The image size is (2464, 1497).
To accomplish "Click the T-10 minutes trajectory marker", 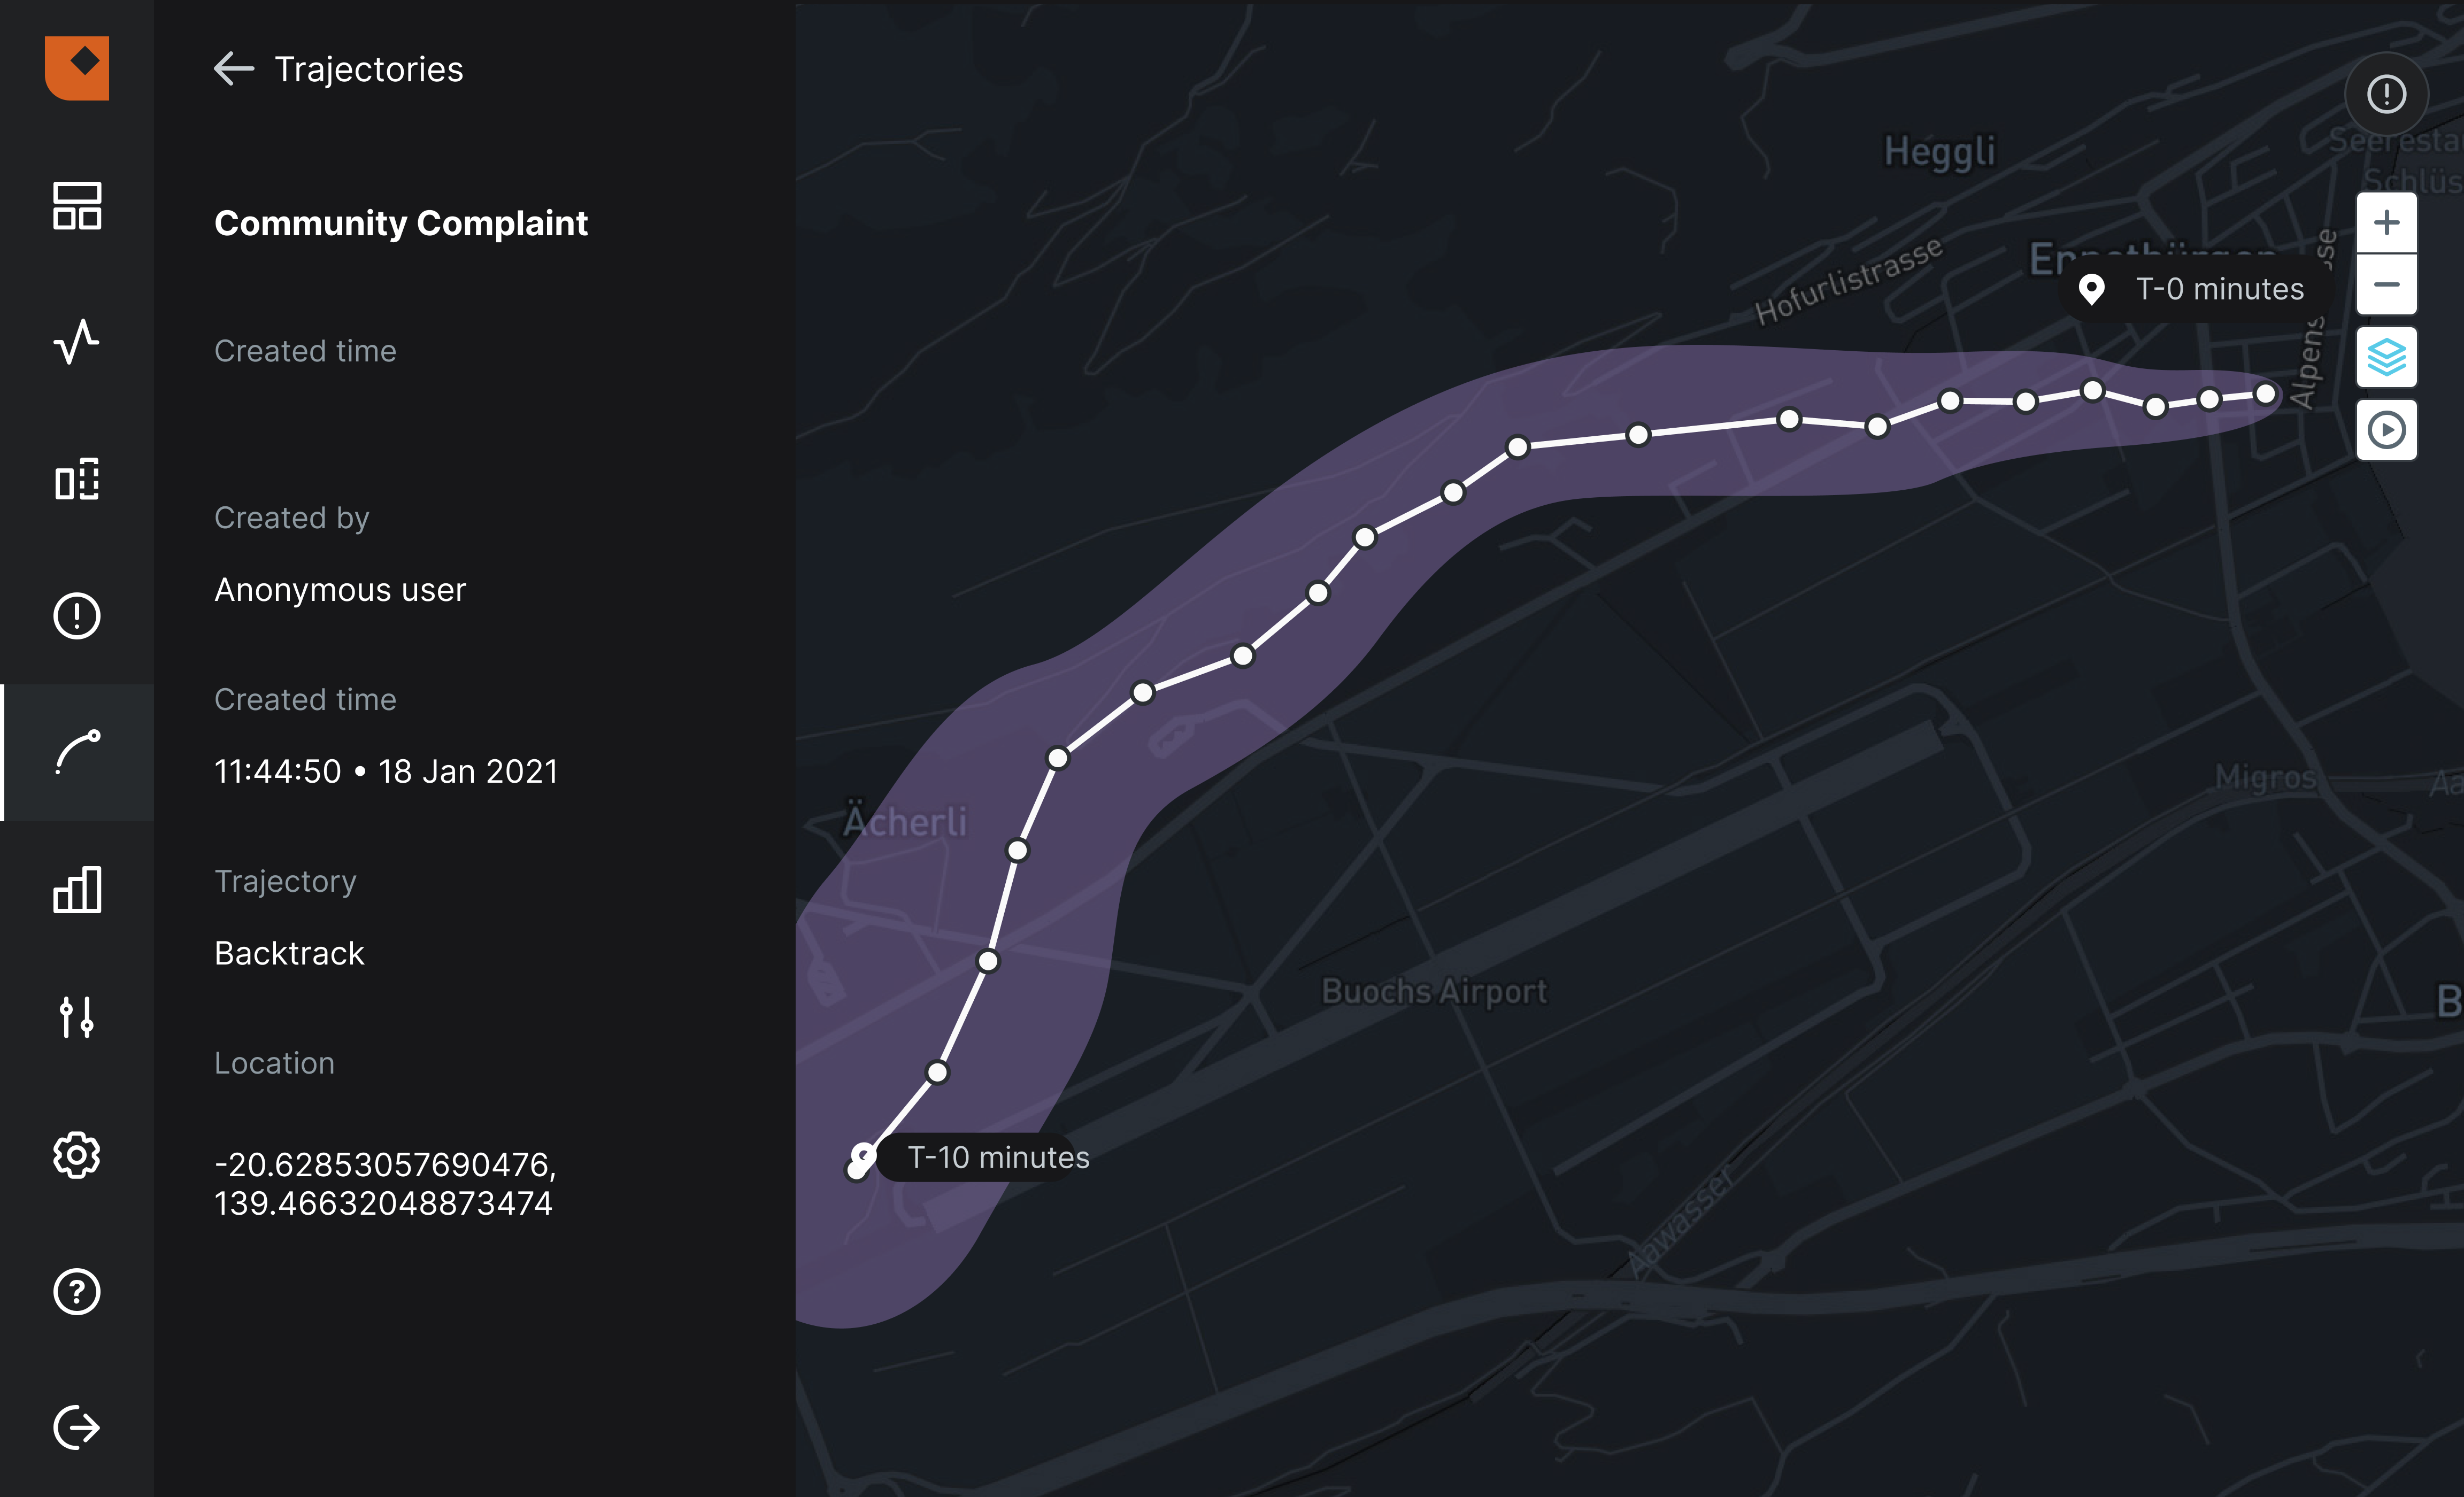I will pyautogui.click(x=862, y=1158).
